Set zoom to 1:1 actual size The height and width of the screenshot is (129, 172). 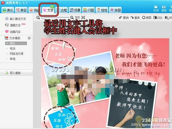pyautogui.click(x=77, y=17)
